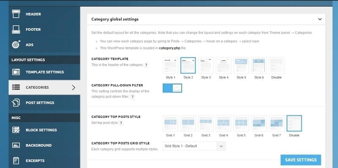Open the Template Settings section
This screenshot has height=168, width=338.
pyautogui.click(x=44, y=72)
